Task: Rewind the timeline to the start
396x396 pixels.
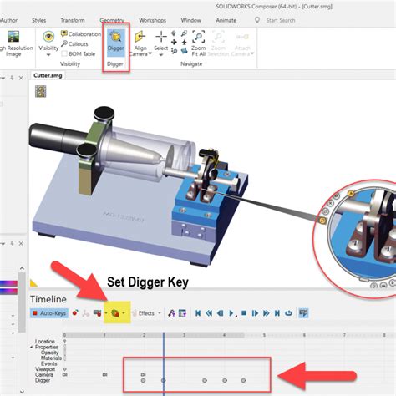Action: 198,313
